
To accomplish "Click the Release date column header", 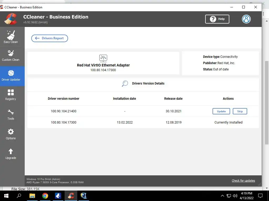I will coord(173,99).
